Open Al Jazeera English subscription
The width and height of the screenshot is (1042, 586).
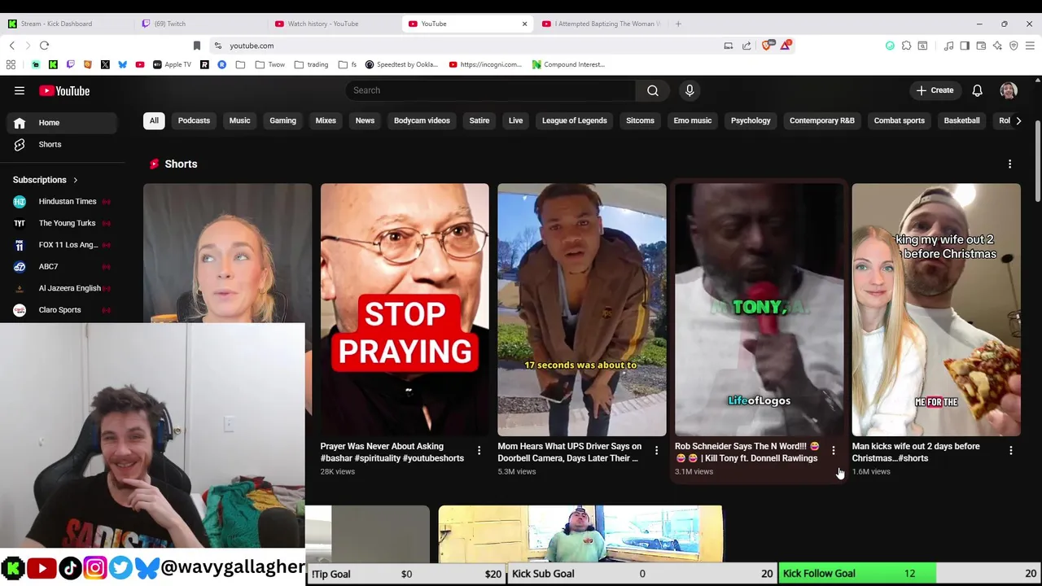point(63,288)
